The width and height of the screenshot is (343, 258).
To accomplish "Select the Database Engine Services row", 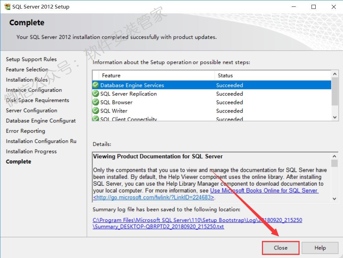I will point(212,85).
